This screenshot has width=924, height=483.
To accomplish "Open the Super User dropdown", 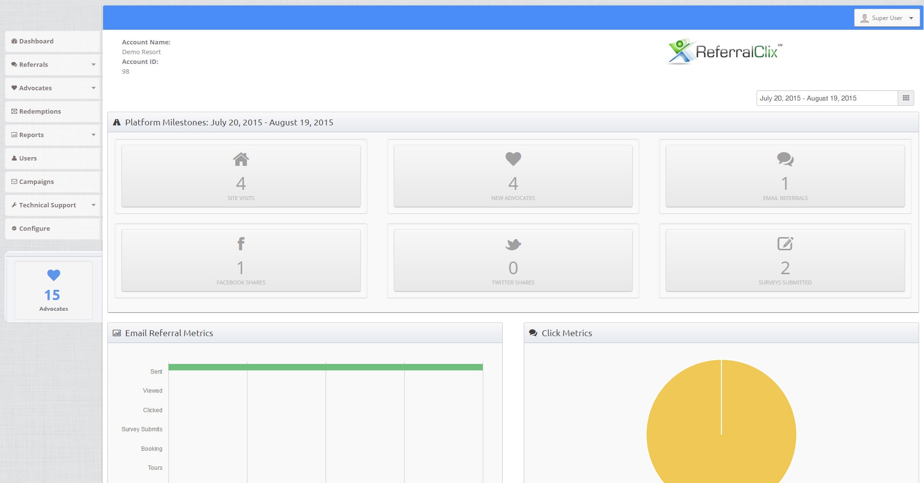I will pyautogui.click(x=886, y=18).
